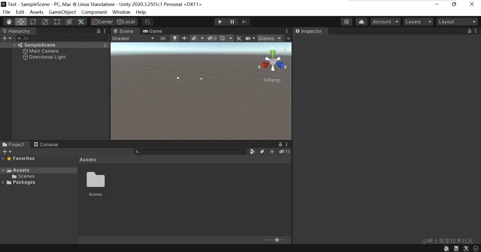Open the Cloud services icon
This screenshot has height=252, width=481.
tap(361, 22)
